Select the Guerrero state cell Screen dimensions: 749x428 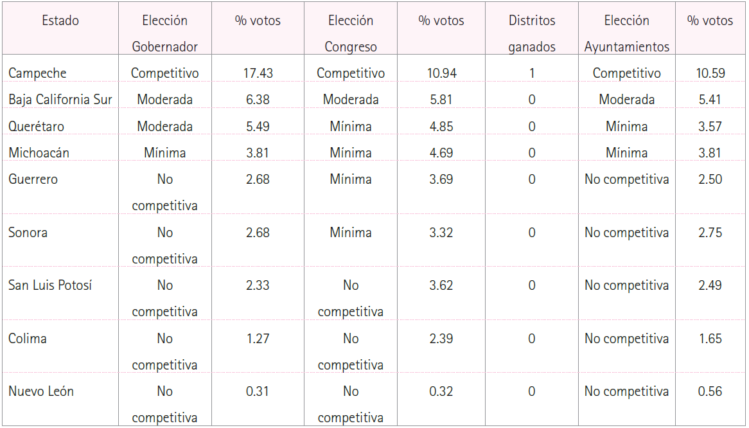[x=33, y=179]
